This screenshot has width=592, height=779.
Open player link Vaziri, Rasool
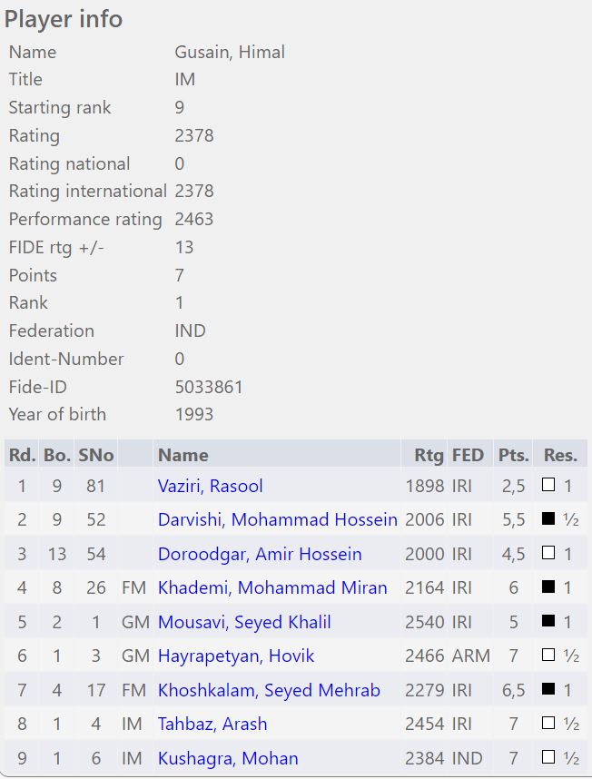click(x=210, y=486)
